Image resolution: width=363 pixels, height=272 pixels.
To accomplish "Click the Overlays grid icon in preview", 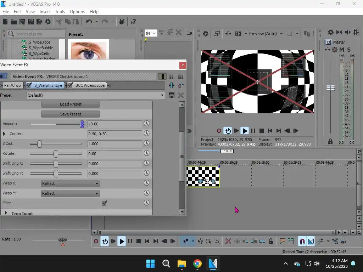I will pos(289,34).
